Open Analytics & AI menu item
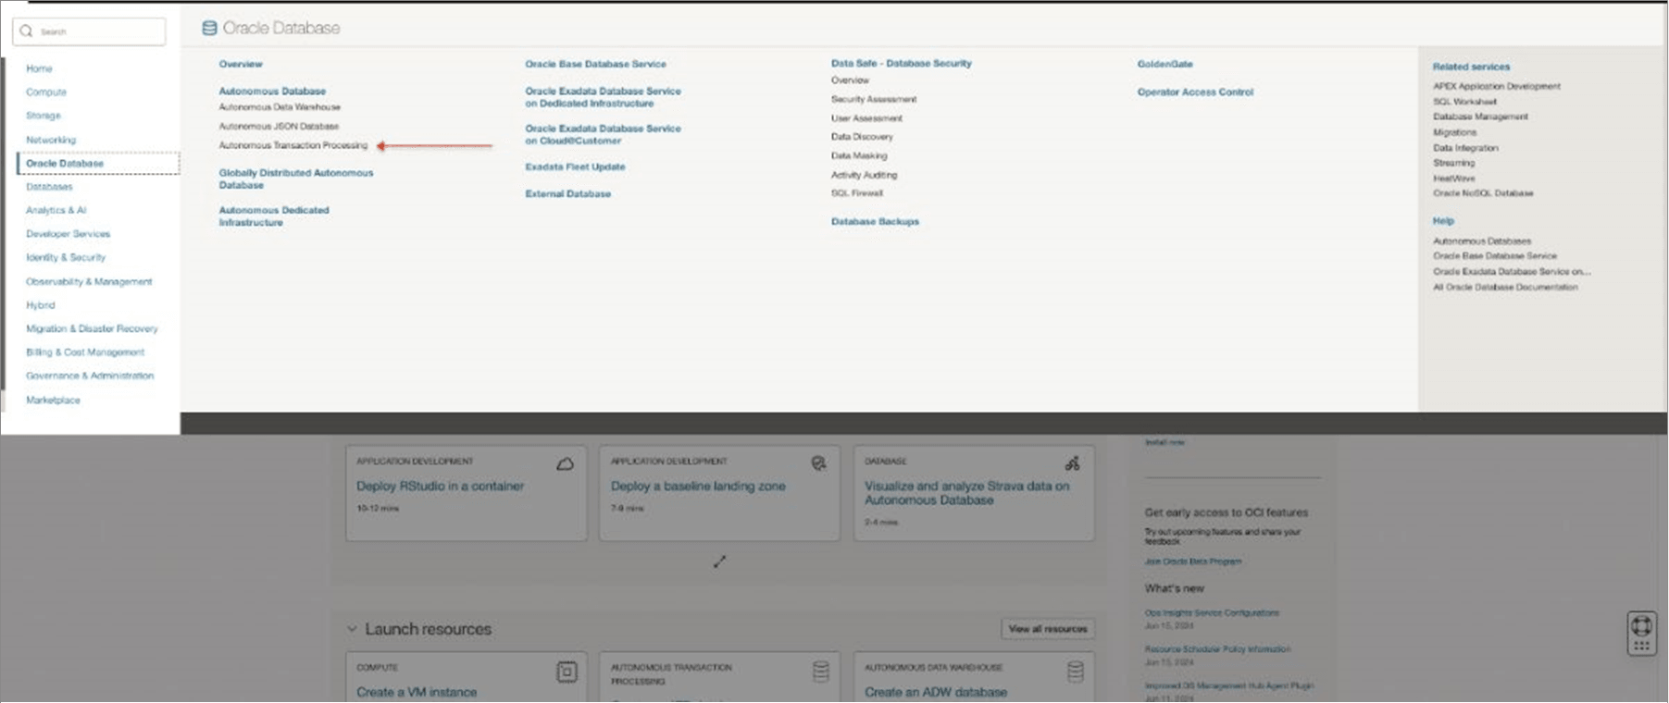The width and height of the screenshot is (1669, 703). [x=56, y=210]
